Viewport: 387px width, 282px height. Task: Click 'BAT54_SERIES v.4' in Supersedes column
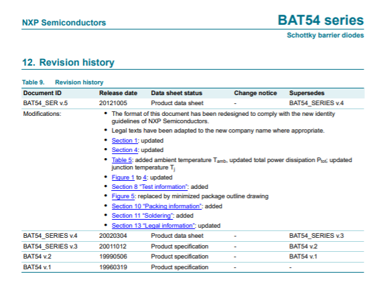(317, 103)
